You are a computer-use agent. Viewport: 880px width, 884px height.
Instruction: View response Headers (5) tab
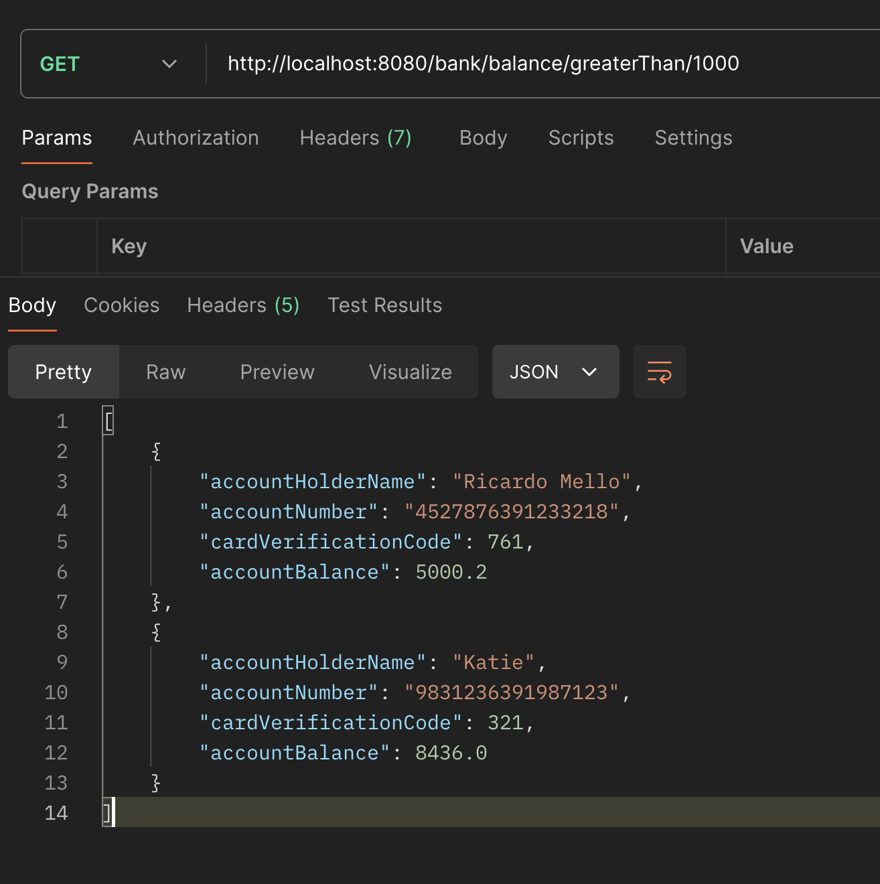coord(243,305)
